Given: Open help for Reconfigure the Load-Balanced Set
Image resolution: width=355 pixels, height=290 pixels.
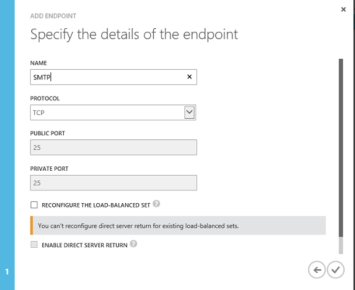Looking at the screenshot, I should coord(156,204).
